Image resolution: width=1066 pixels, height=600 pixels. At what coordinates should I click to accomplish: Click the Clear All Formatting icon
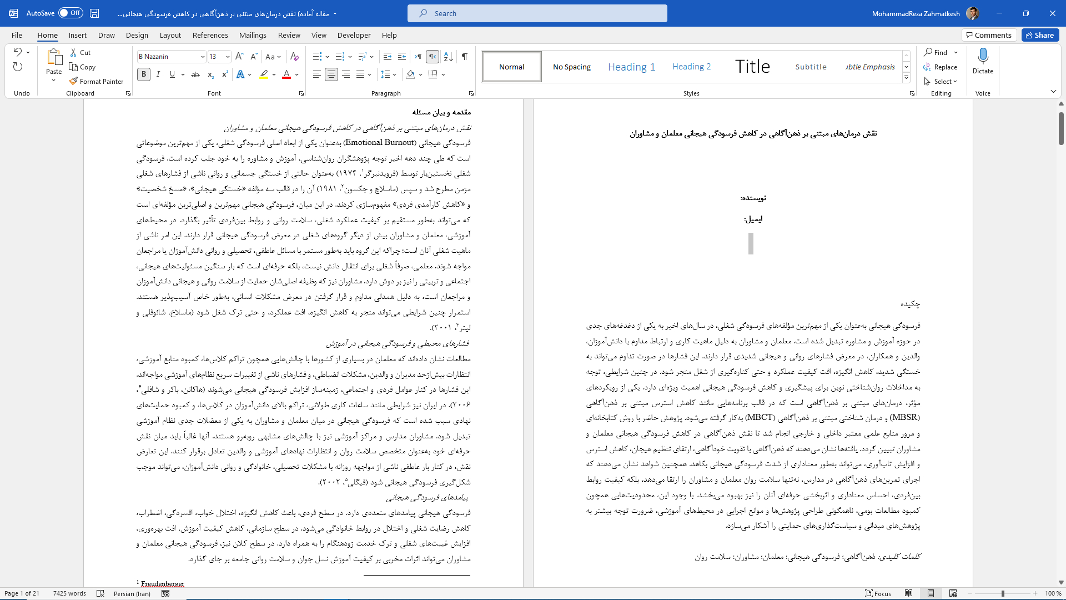295,57
